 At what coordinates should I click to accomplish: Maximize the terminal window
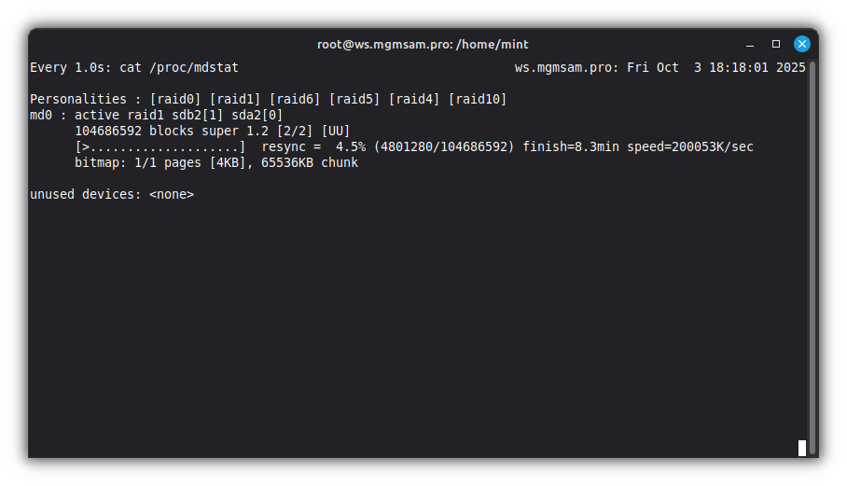coord(775,44)
